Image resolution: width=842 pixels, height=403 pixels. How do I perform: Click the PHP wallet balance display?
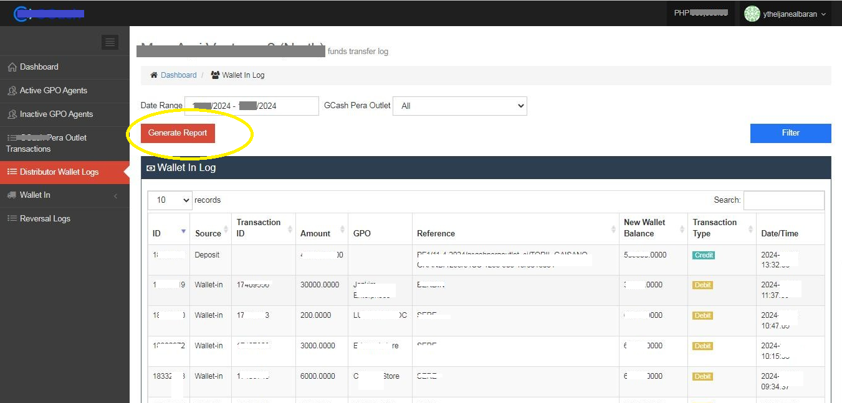(x=701, y=13)
